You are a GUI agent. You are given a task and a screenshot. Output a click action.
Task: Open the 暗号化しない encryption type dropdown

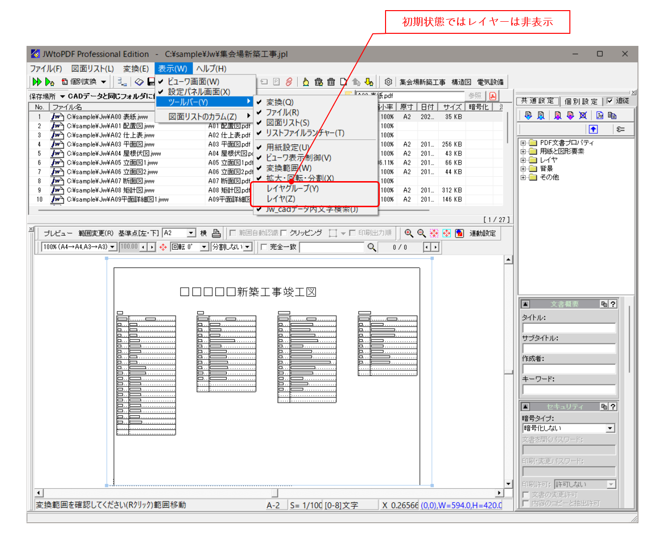click(610, 428)
